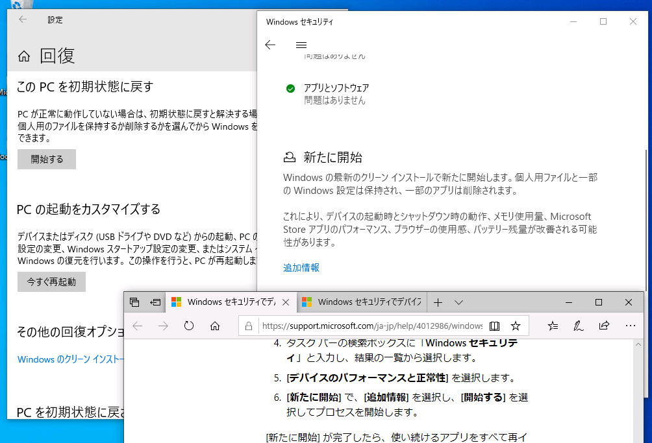Open Windows のクリーン インストール link
652x443 pixels.
click(x=71, y=359)
